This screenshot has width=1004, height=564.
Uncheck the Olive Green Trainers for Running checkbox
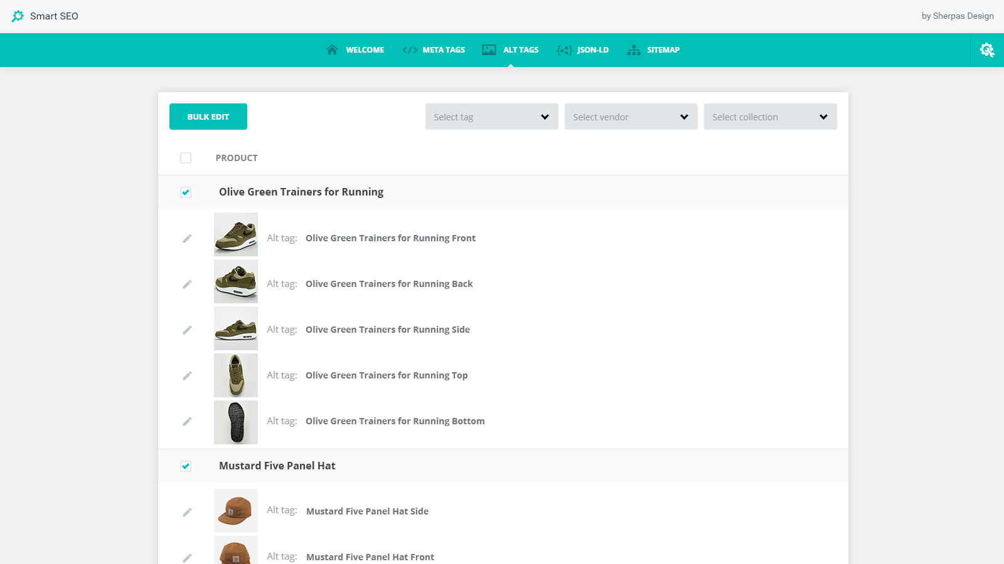coord(186,192)
